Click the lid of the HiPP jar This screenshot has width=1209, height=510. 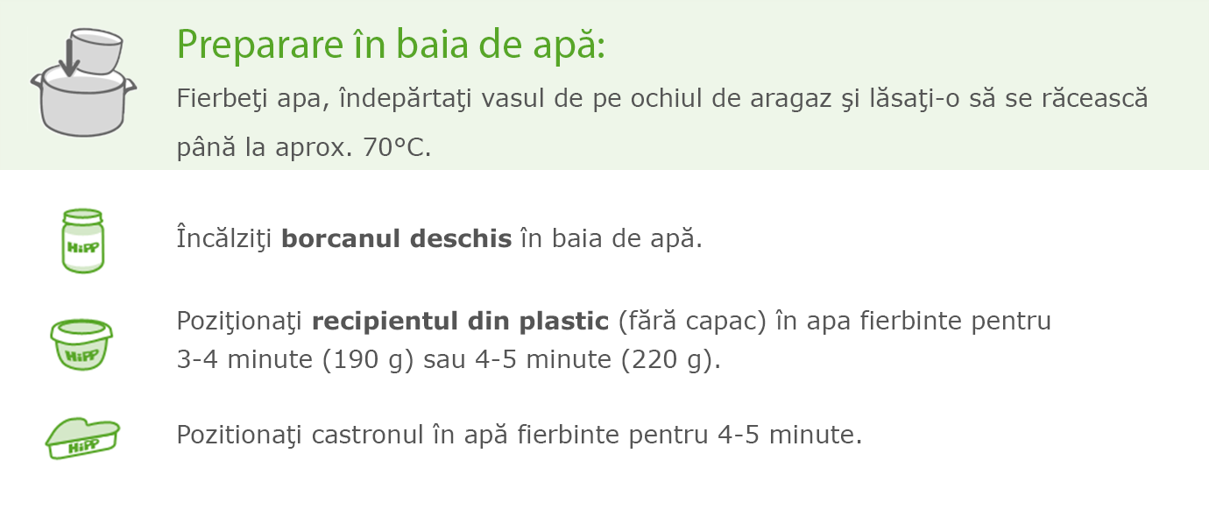[x=82, y=215]
